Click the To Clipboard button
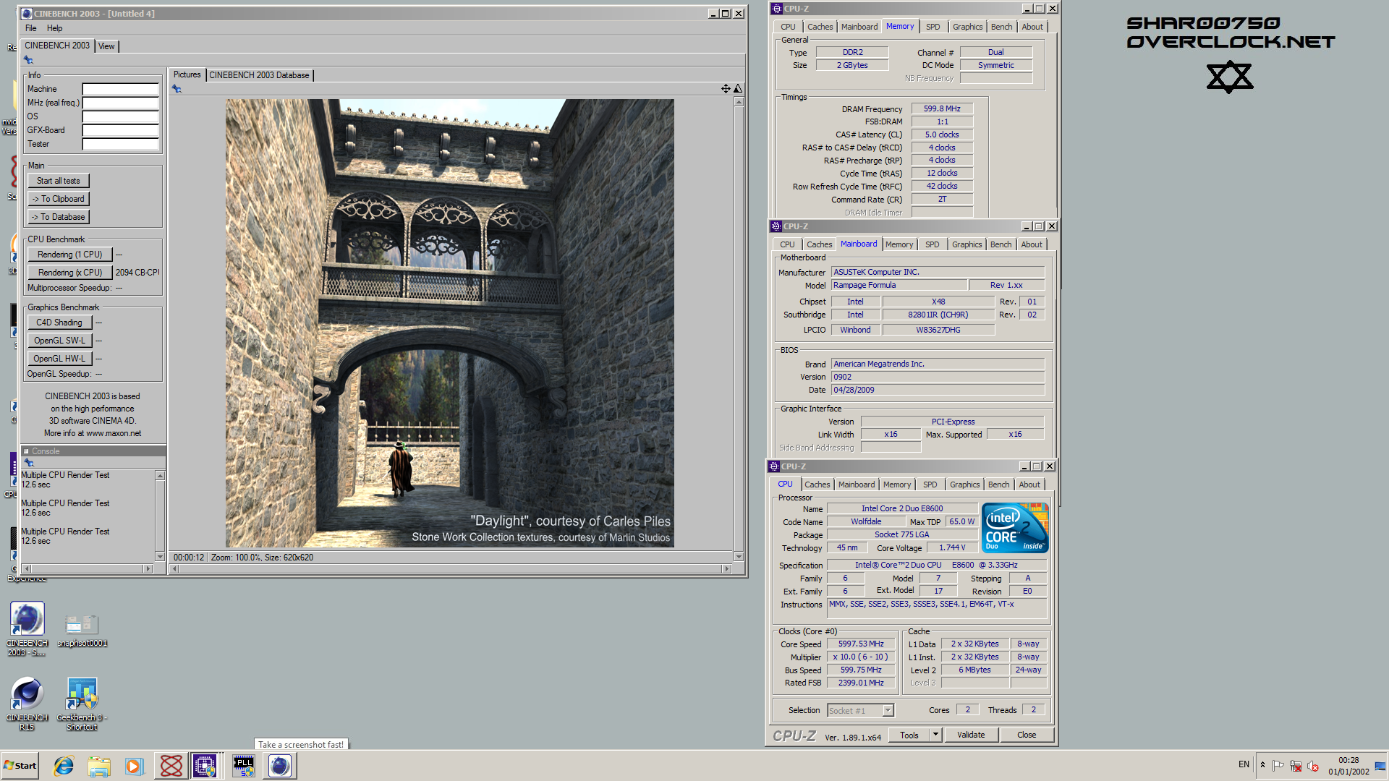The width and height of the screenshot is (1389, 781). pyautogui.click(x=59, y=199)
